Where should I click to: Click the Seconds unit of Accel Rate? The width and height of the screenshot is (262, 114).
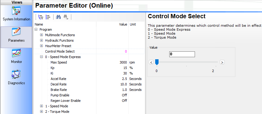tap(135, 79)
